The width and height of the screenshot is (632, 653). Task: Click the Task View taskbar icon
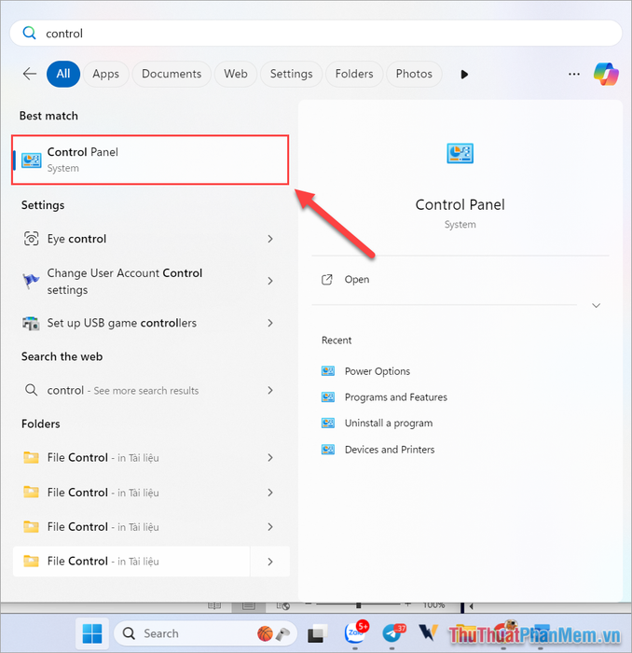pyautogui.click(x=317, y=634)
